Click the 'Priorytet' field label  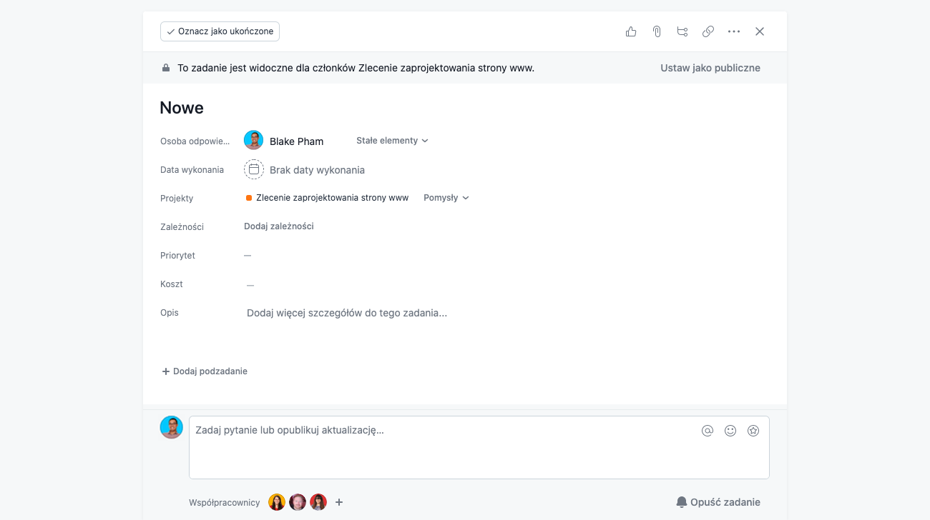[177, 256]
